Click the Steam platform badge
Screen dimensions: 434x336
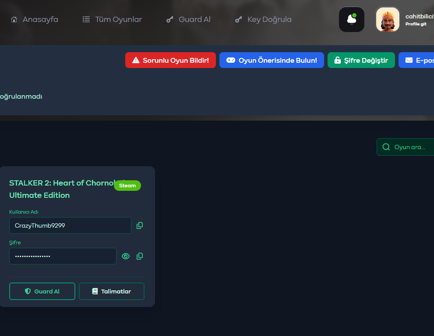127,186
